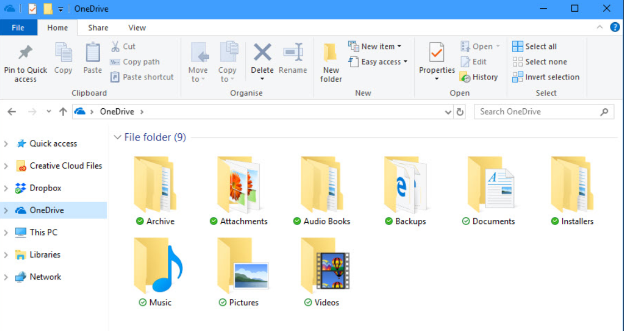
Task: Expand the This PC tree node
Action: 6,233
